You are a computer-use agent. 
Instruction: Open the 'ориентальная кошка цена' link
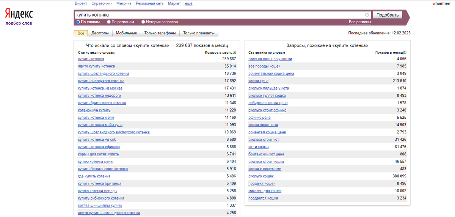pos(271,74)
